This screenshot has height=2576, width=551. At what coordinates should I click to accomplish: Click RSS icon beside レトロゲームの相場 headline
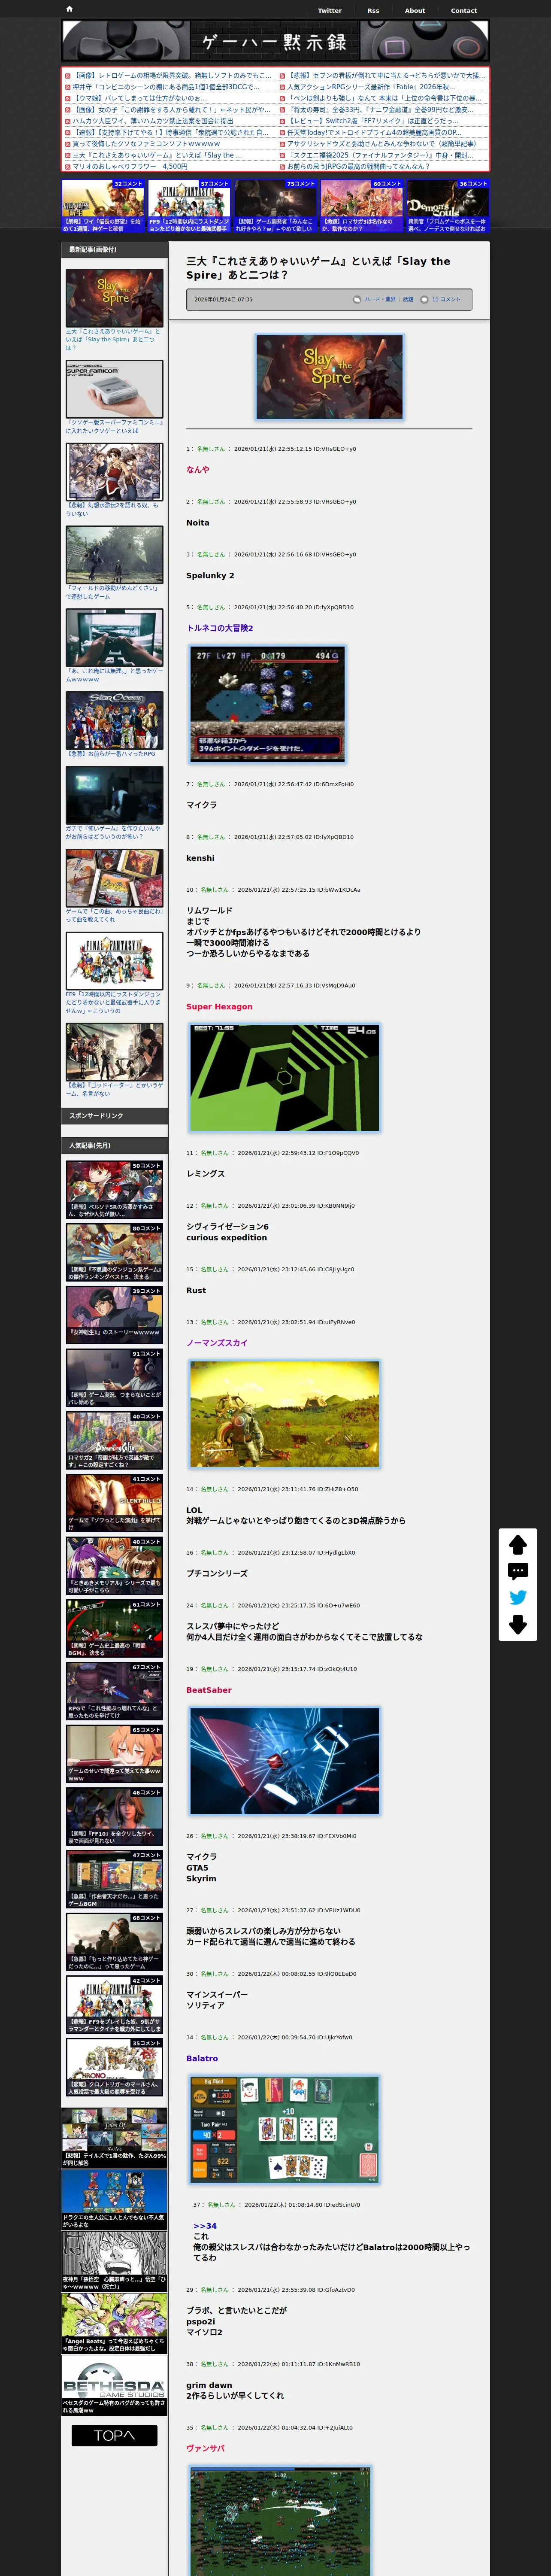tap(68, 76)
